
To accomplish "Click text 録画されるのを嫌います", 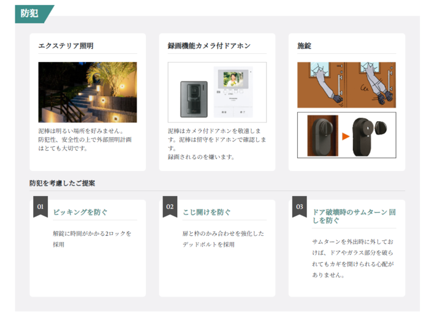I will (x=201, y=157).
